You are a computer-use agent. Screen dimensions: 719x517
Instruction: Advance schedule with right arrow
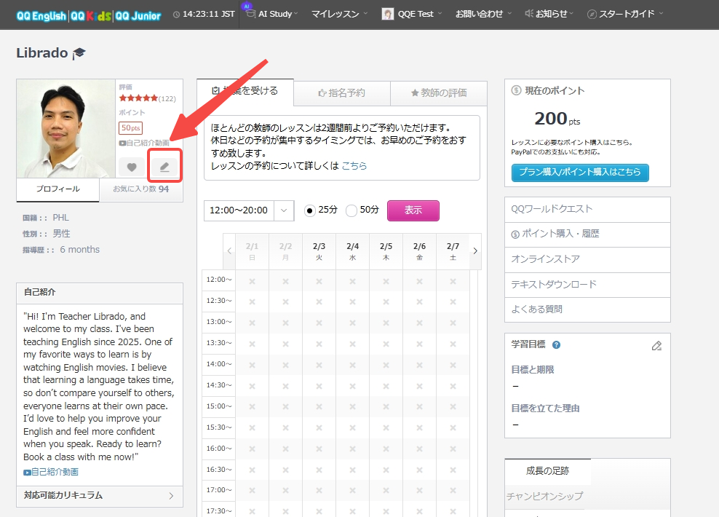[x=475, y=251]
